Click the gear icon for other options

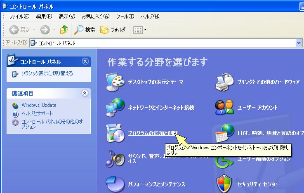point(15,122)
